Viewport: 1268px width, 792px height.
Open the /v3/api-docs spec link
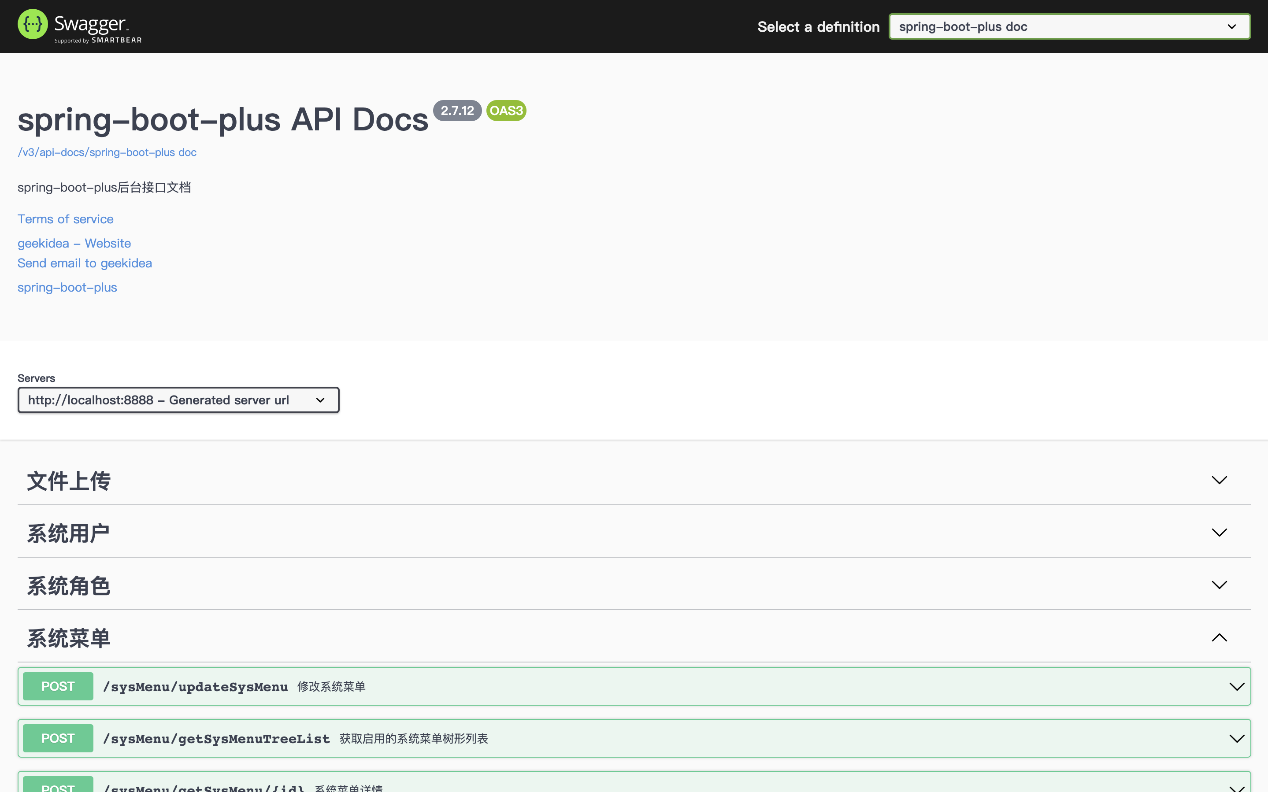107,152
